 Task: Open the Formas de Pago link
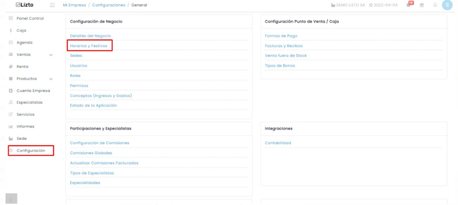point(281,36)
